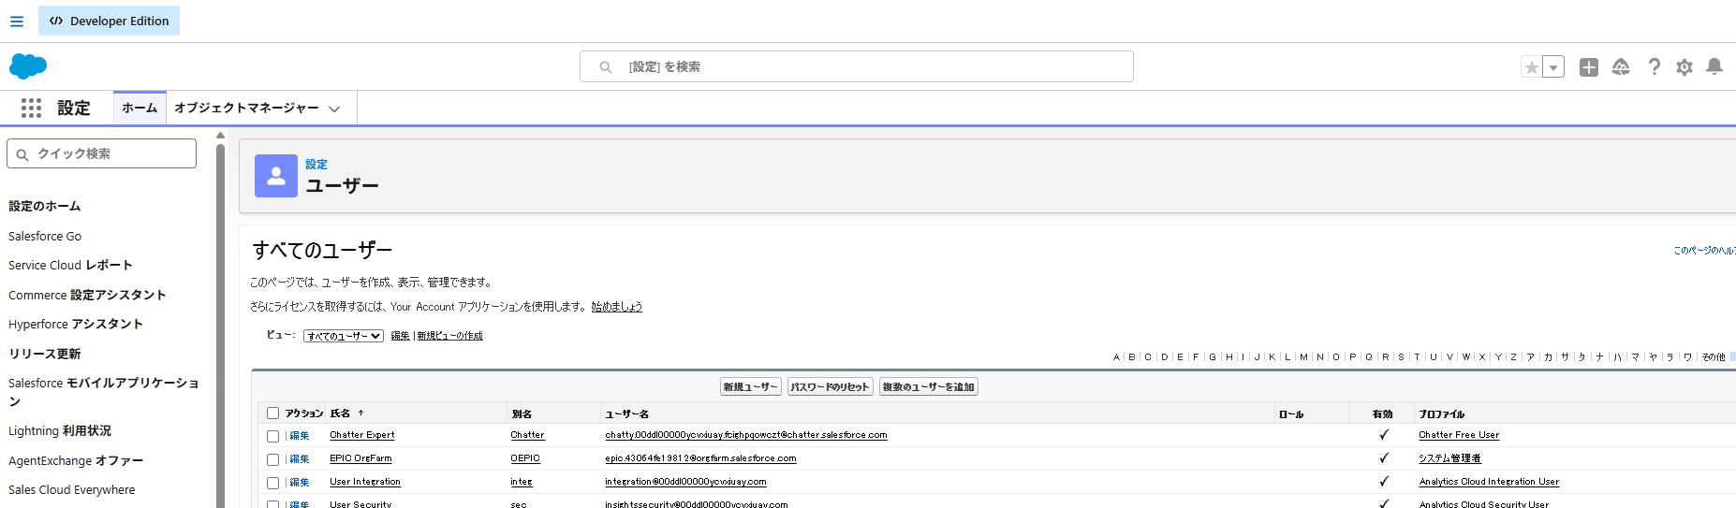Open the favorites list dropdown arrow
The width and height of the screenshot is (1736, 508).
pos(1553,67)
